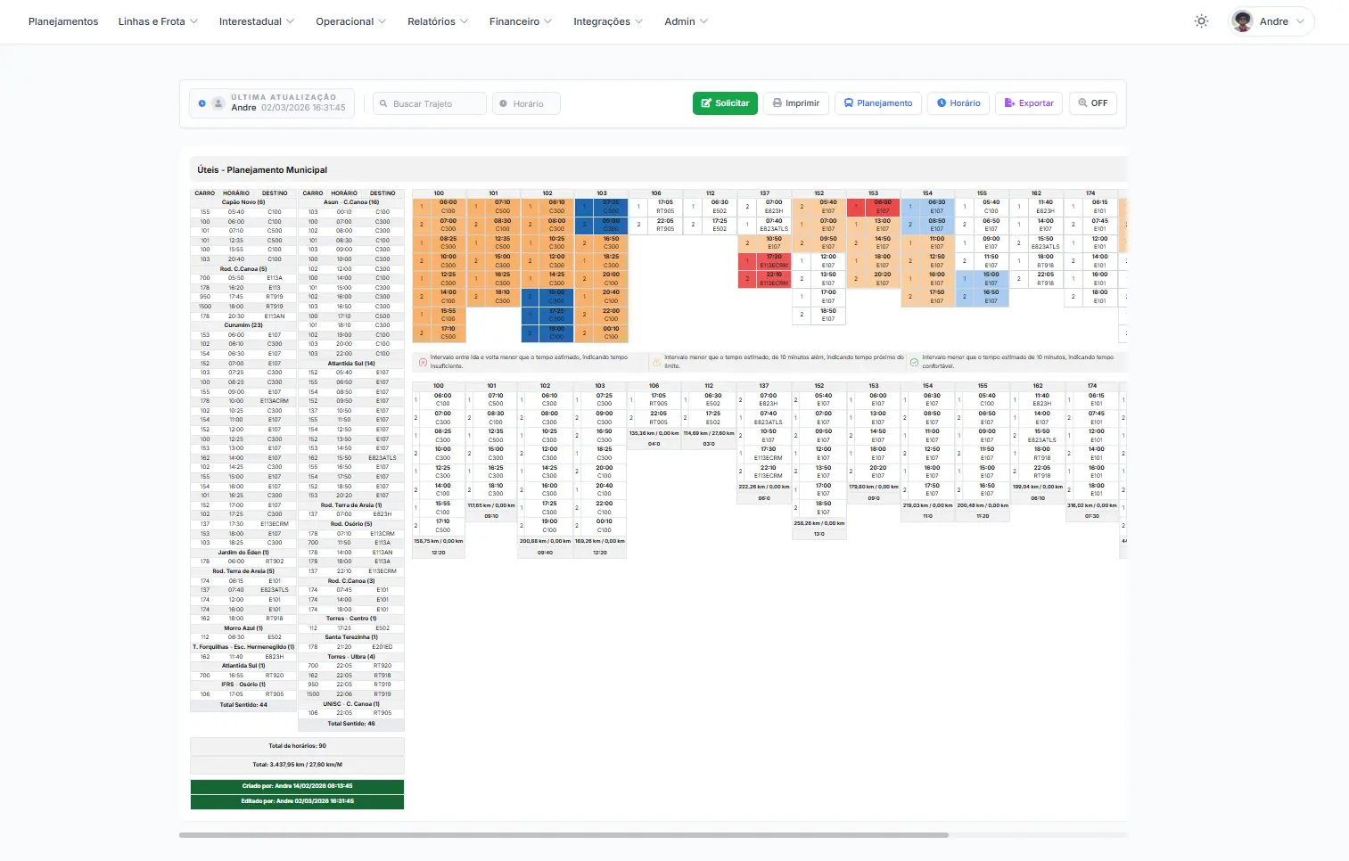Switch the planning view to OFF mode
1349x861 pixels.
coord(1092,102)
